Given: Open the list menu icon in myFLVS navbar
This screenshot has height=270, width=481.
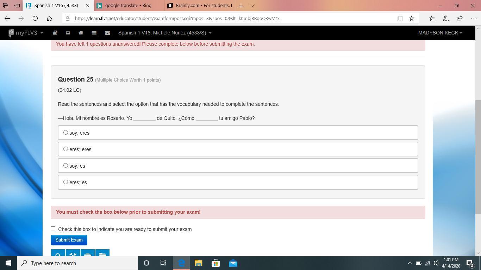Looking at the screenshot, I should (x=94, y=33).
